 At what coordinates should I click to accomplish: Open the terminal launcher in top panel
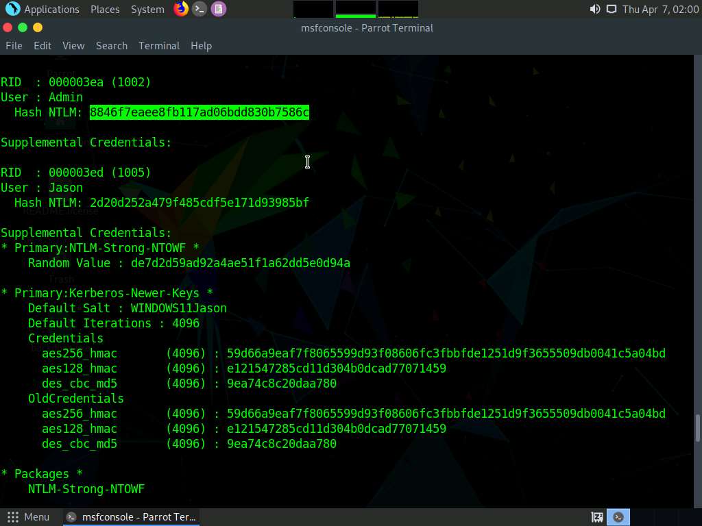(x=199, y=9)
